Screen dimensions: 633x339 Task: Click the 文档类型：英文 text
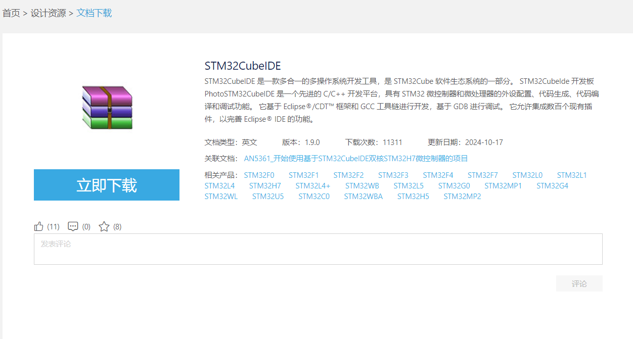231,142
